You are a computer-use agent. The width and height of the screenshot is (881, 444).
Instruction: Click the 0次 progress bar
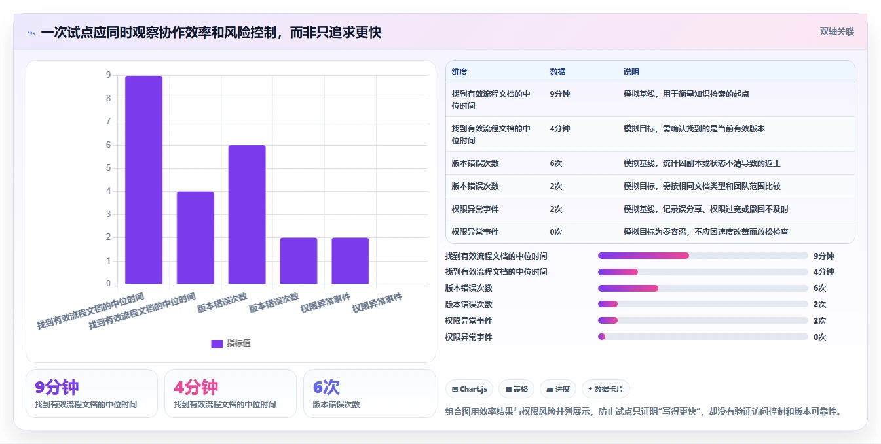tap(703, 337)
